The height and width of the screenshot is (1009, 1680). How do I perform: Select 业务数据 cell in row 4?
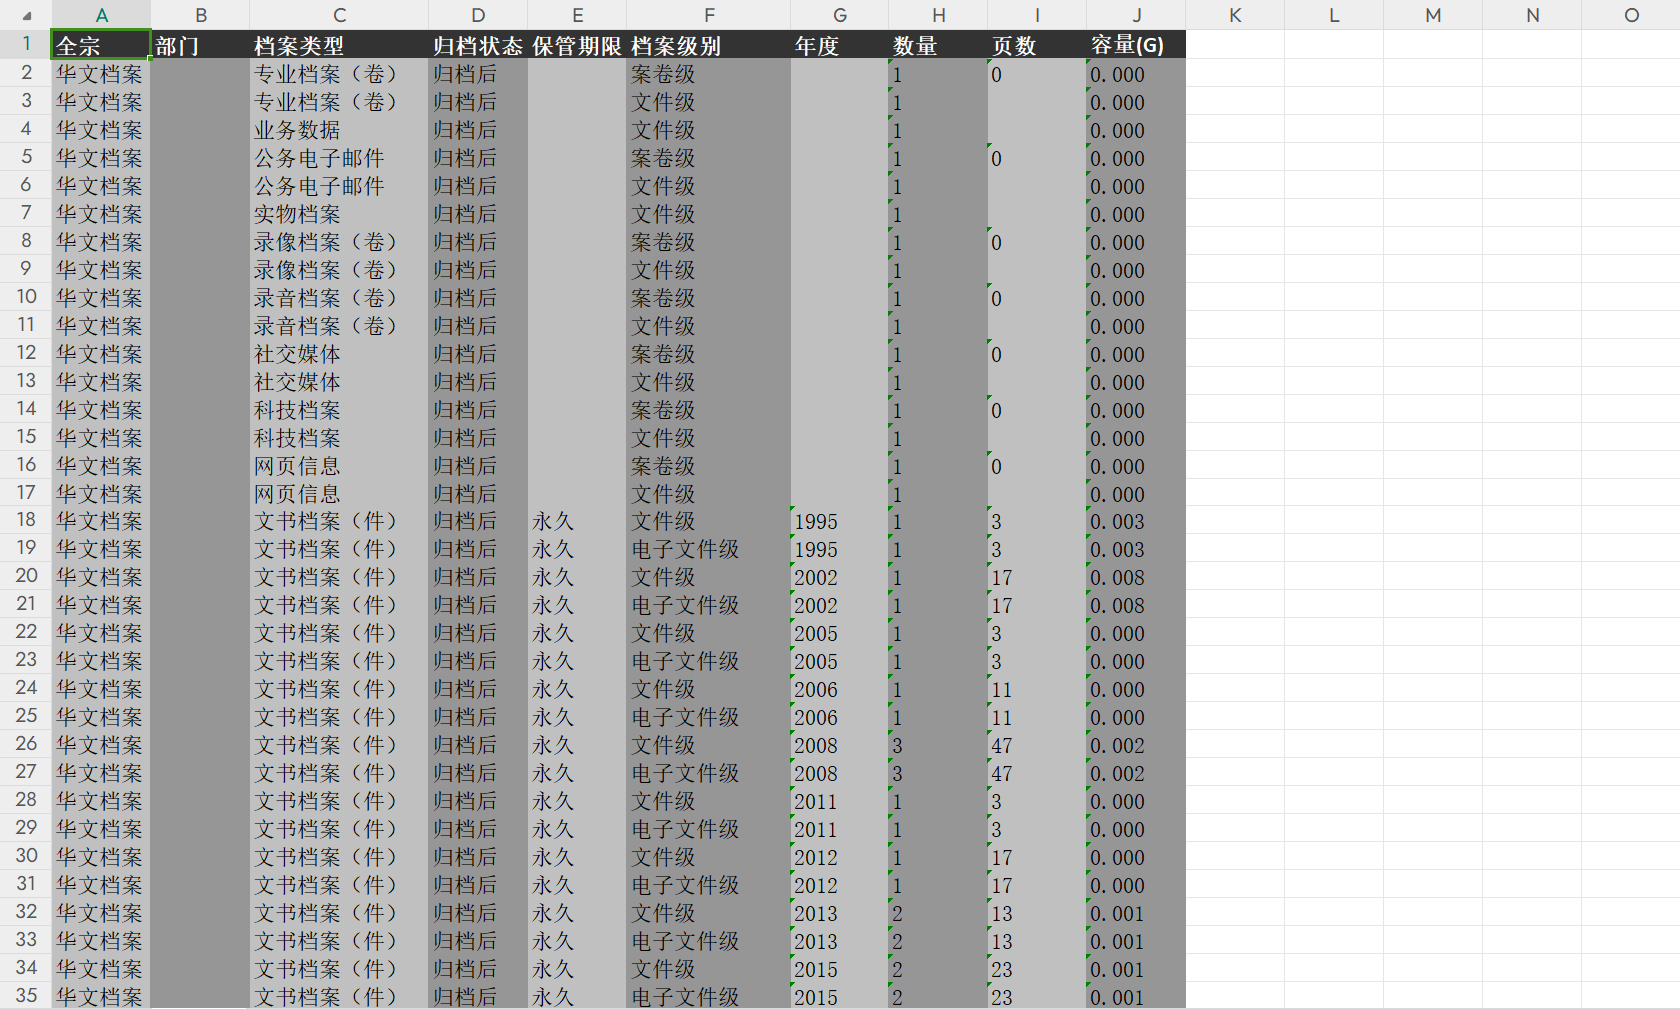[339, 130]
